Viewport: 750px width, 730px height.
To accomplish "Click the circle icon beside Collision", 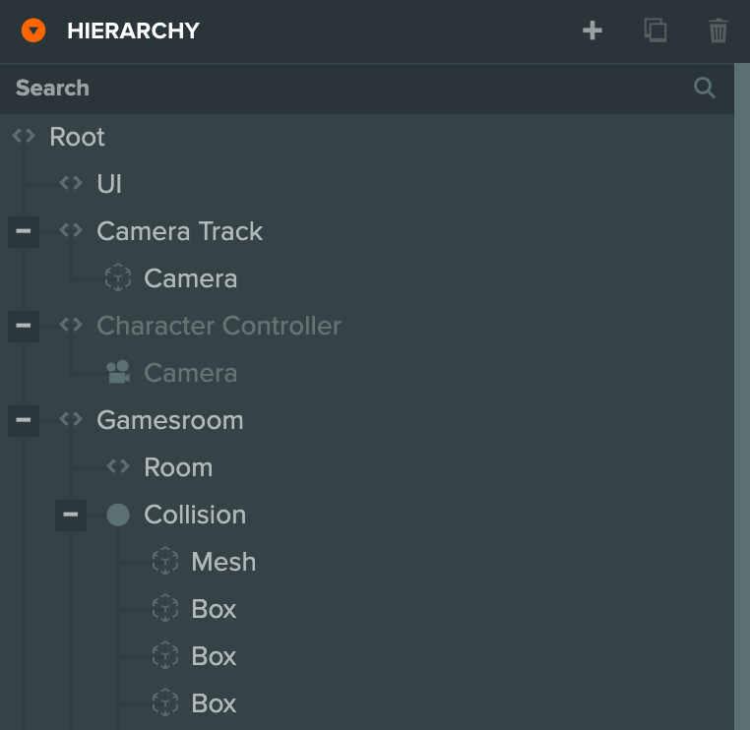I will 118,515.
